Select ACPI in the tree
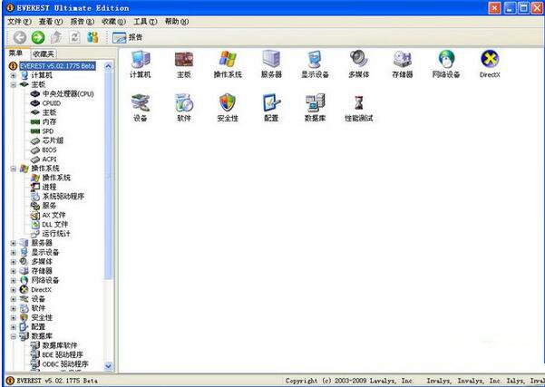This screenshot has width=545, height=387. pos(49,160)
